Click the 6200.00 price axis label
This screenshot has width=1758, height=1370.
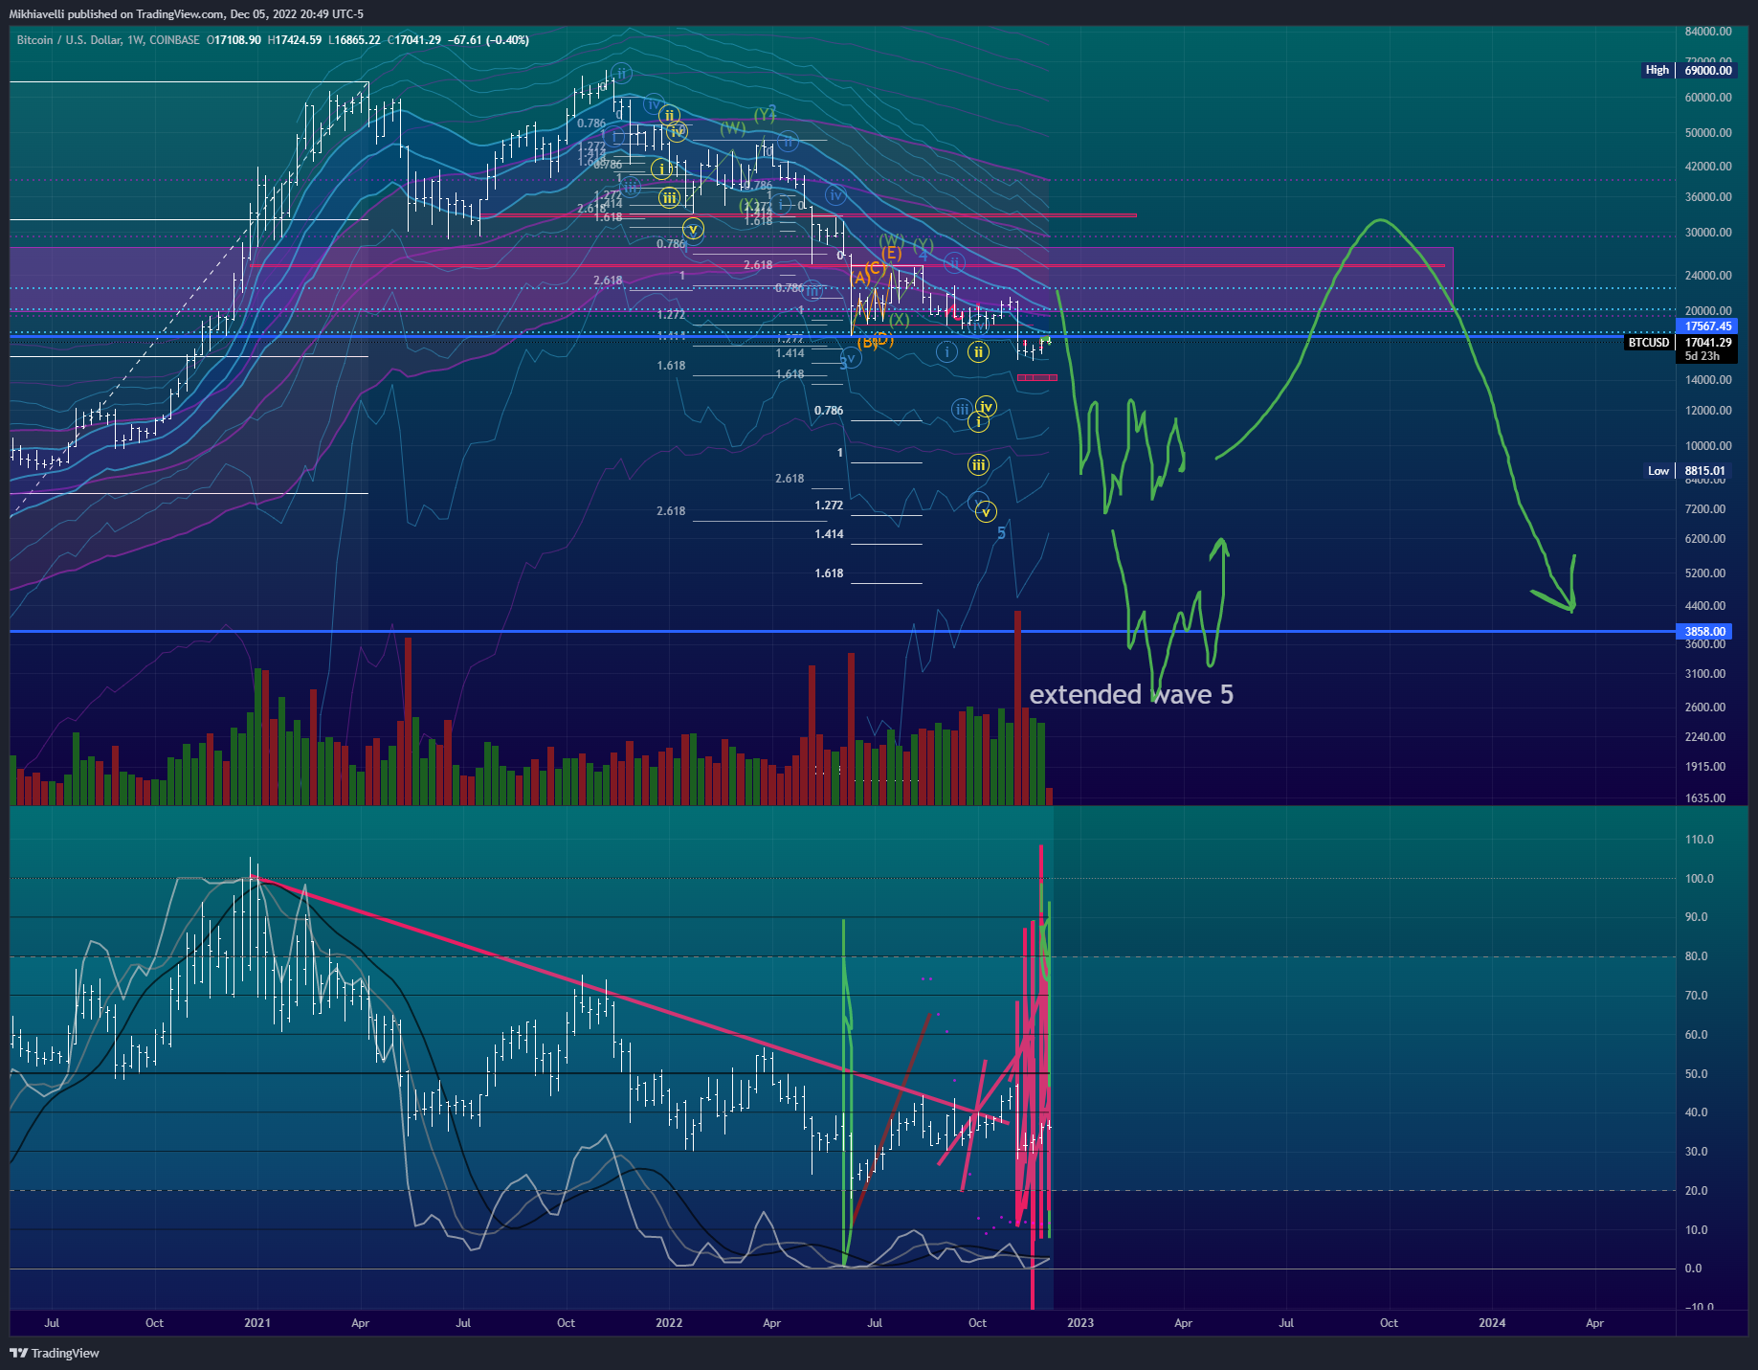[x=1705, y=539]
